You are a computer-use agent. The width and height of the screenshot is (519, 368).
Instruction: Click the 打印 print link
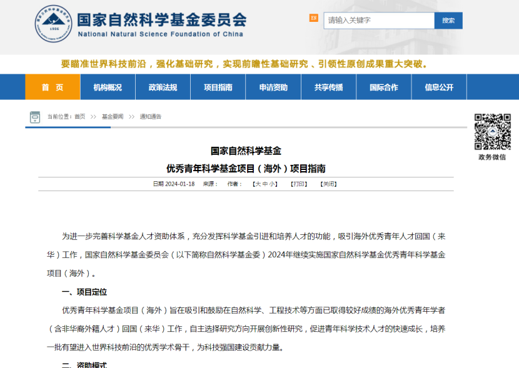click(299, 184)
